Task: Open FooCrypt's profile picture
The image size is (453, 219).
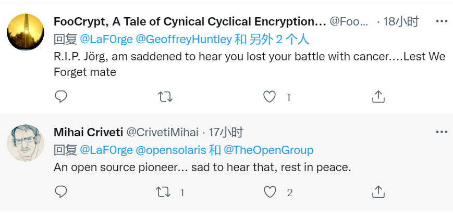Action: [26, 32]
